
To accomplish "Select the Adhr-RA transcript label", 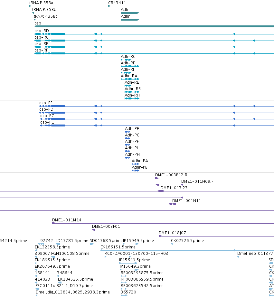I will tap(129, 76).
